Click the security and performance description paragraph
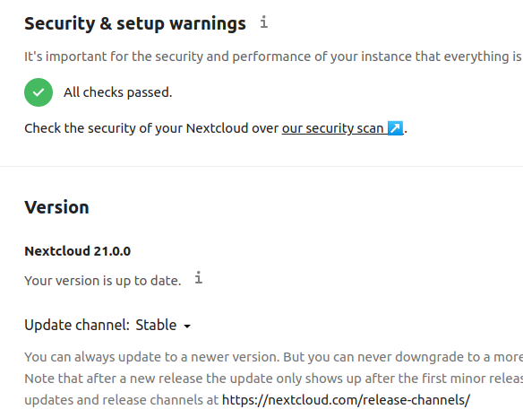 tap(273, 57)
